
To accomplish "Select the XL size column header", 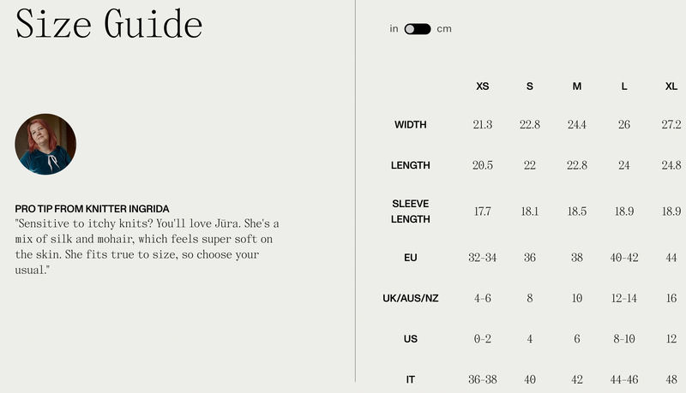I will [x=671, y=86].
